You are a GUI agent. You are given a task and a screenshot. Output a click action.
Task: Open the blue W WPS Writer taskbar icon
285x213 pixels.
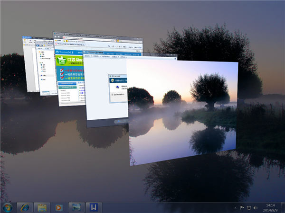(94, 207)
